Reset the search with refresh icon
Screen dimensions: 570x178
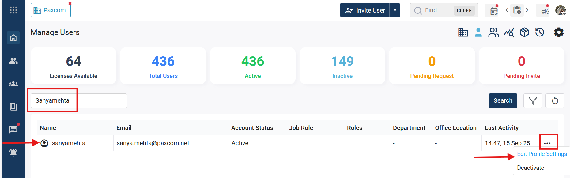tap(555, 100)
